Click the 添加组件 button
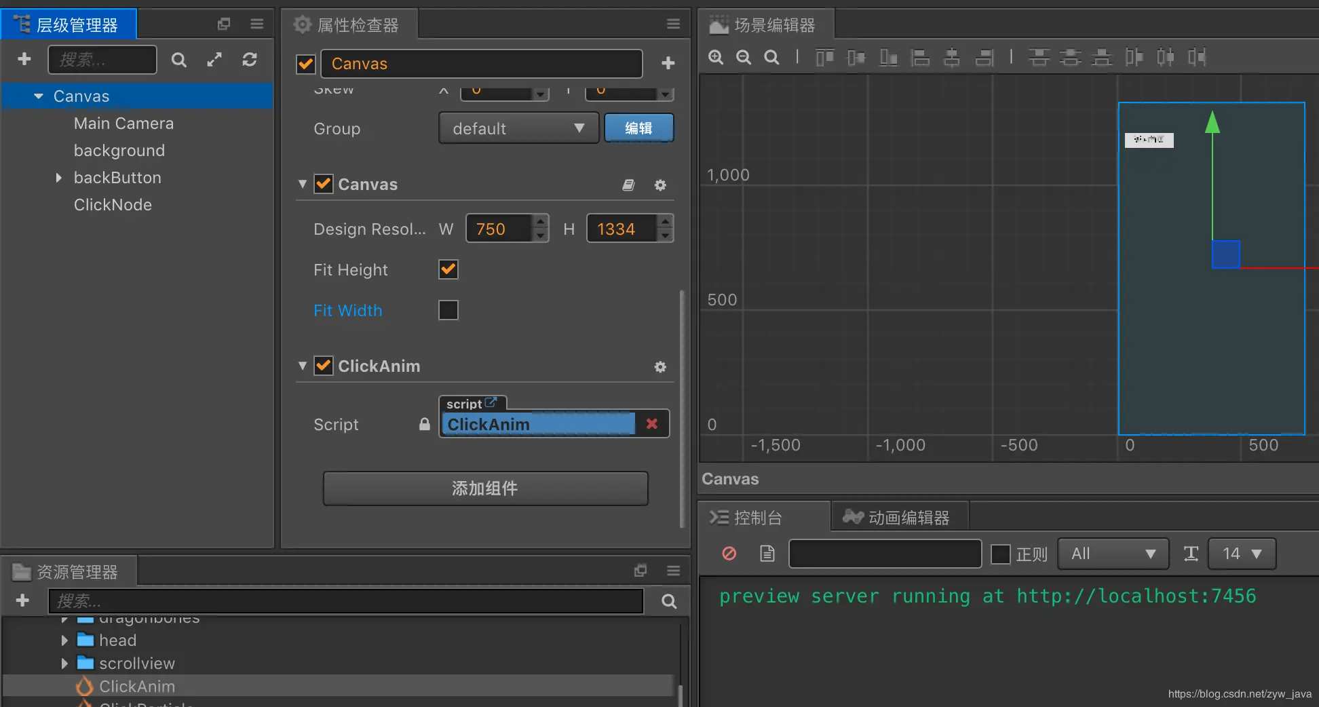This screenshot has height=707, width=1319. click(x=485, y=489)
